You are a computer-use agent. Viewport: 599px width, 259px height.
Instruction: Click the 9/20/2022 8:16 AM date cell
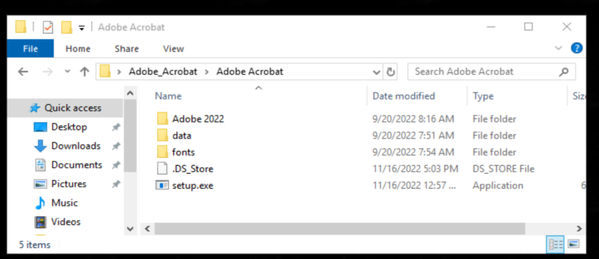414,119
